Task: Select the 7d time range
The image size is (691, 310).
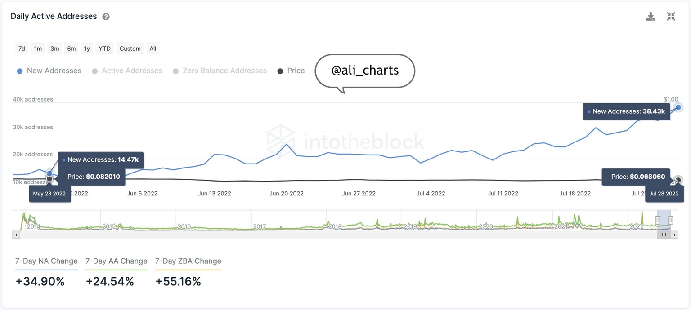Action: pyautogui.click(x=22, y=49)
